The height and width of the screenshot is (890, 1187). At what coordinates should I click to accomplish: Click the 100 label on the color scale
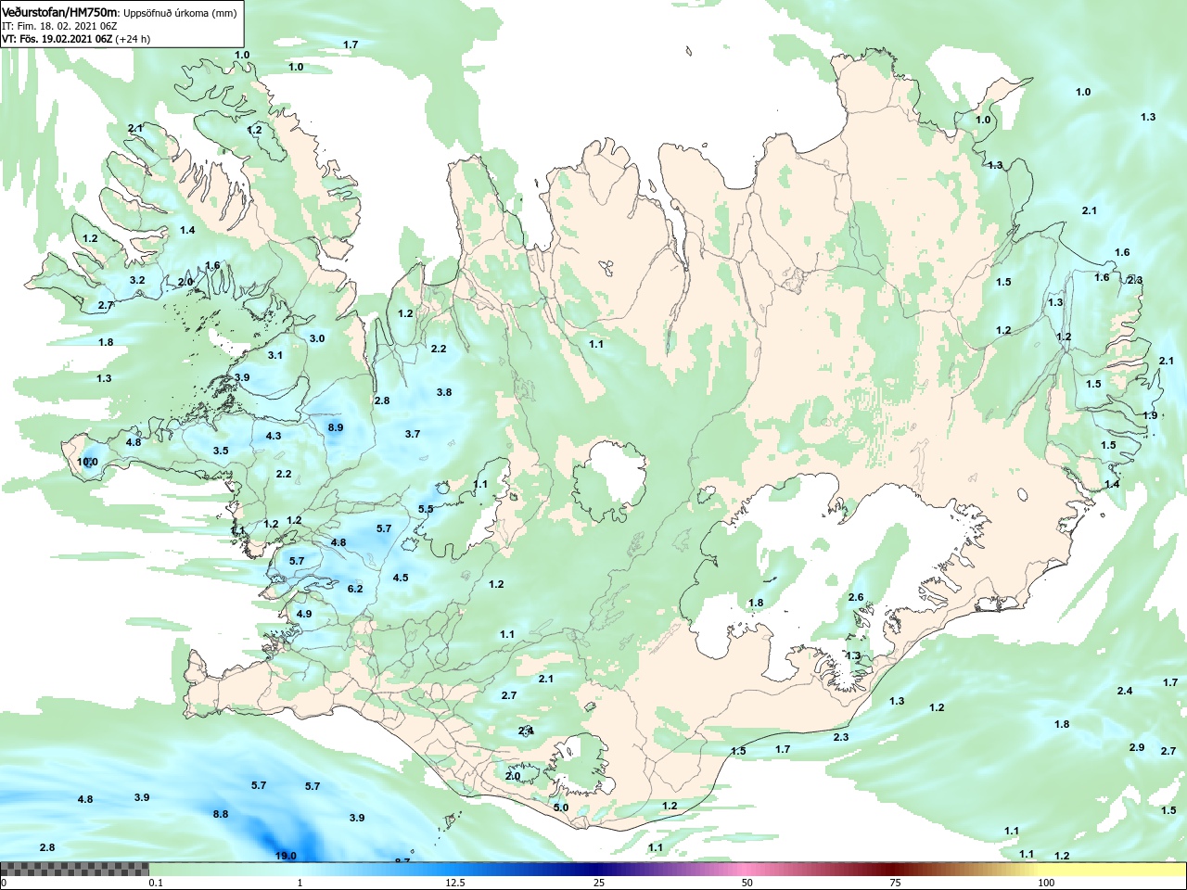1047,883
